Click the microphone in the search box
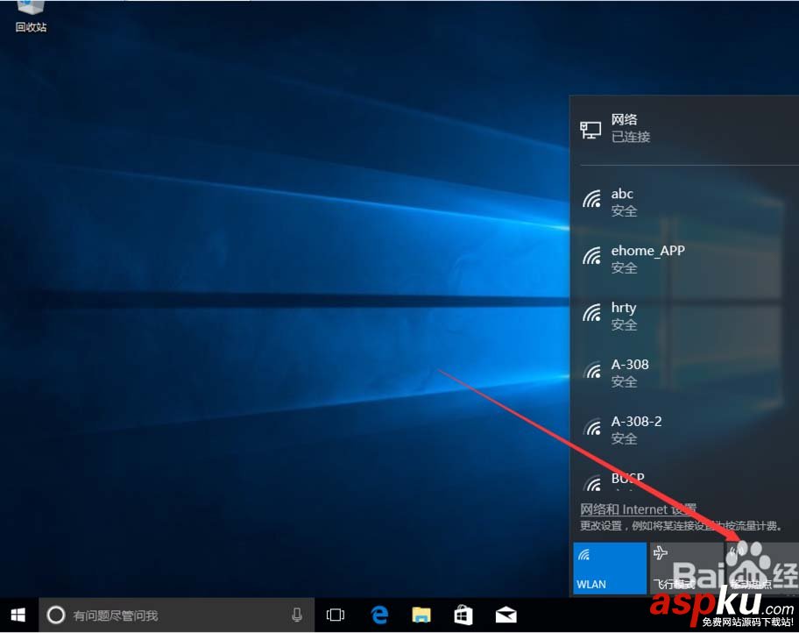Screen dimensions: 799x633 [297, 615]
